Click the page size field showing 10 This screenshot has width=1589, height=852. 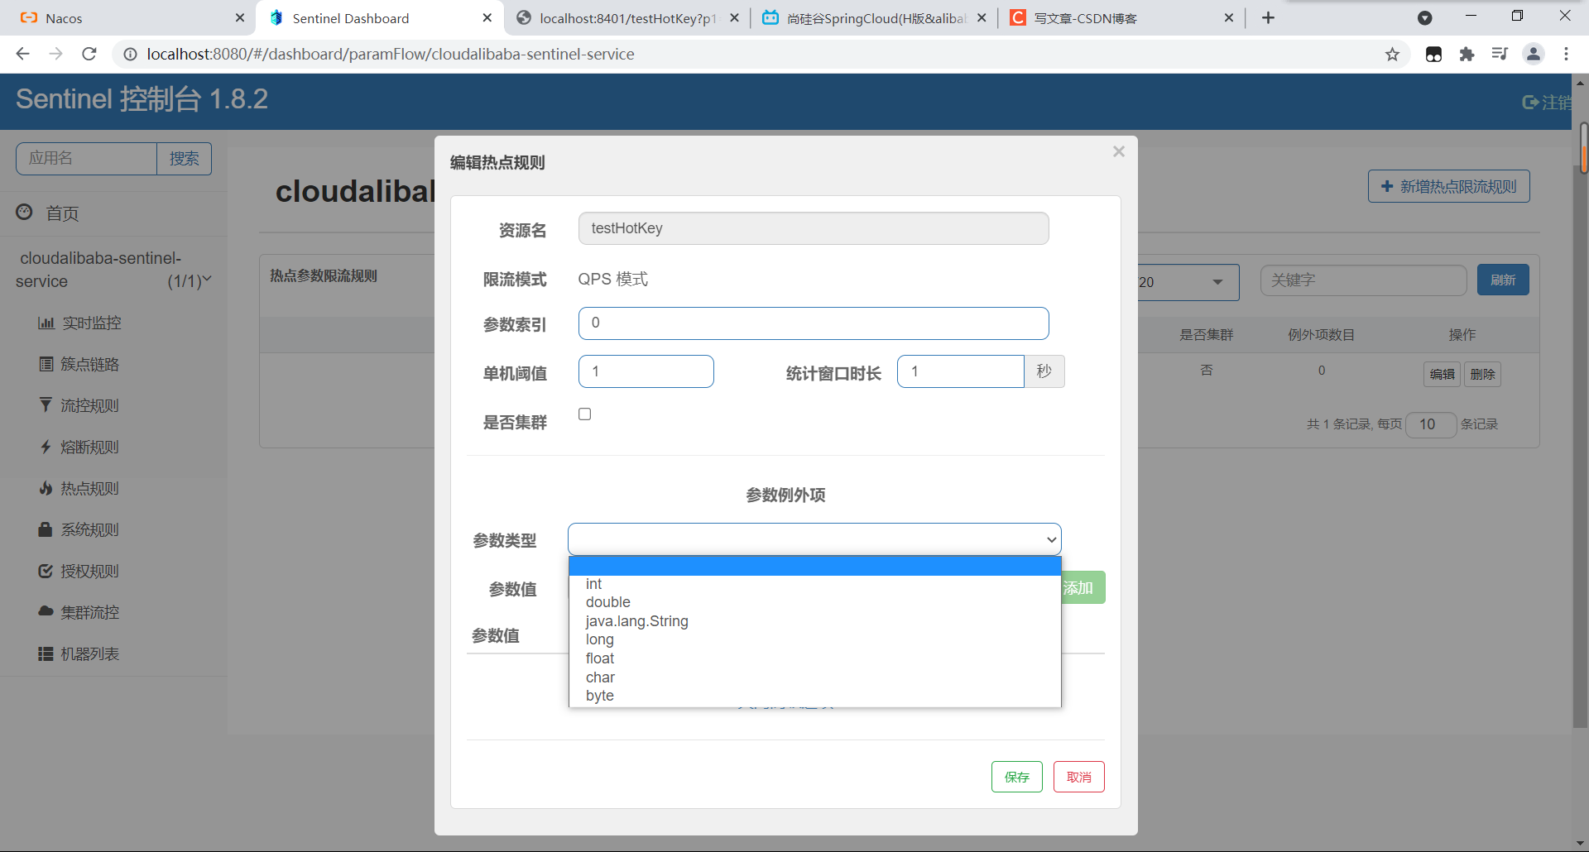coord(1431,424)
